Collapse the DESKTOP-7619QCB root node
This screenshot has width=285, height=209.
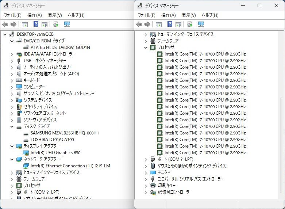click(5, 34)
